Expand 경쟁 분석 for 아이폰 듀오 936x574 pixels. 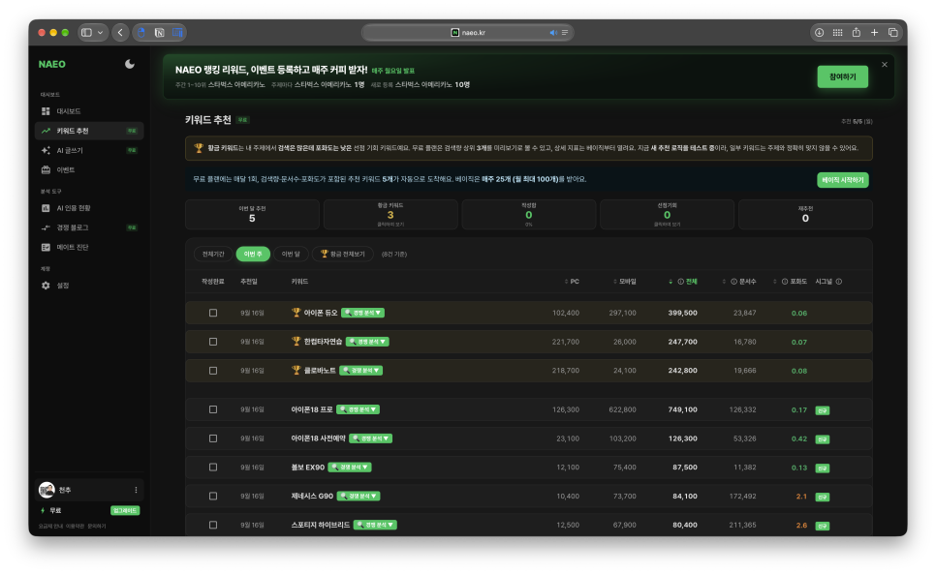point(363,313)
